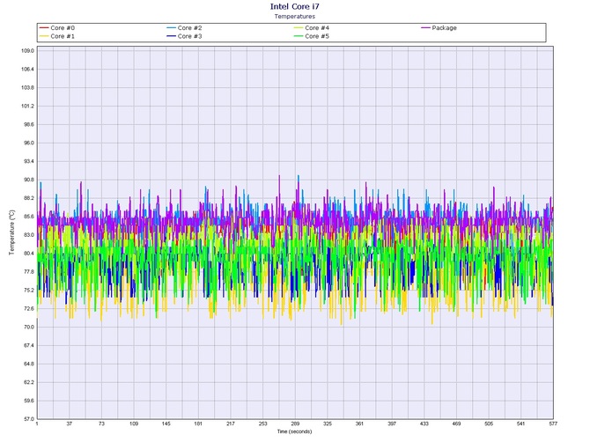
Task: Click the Core #2 legend label
Action: 189,28
